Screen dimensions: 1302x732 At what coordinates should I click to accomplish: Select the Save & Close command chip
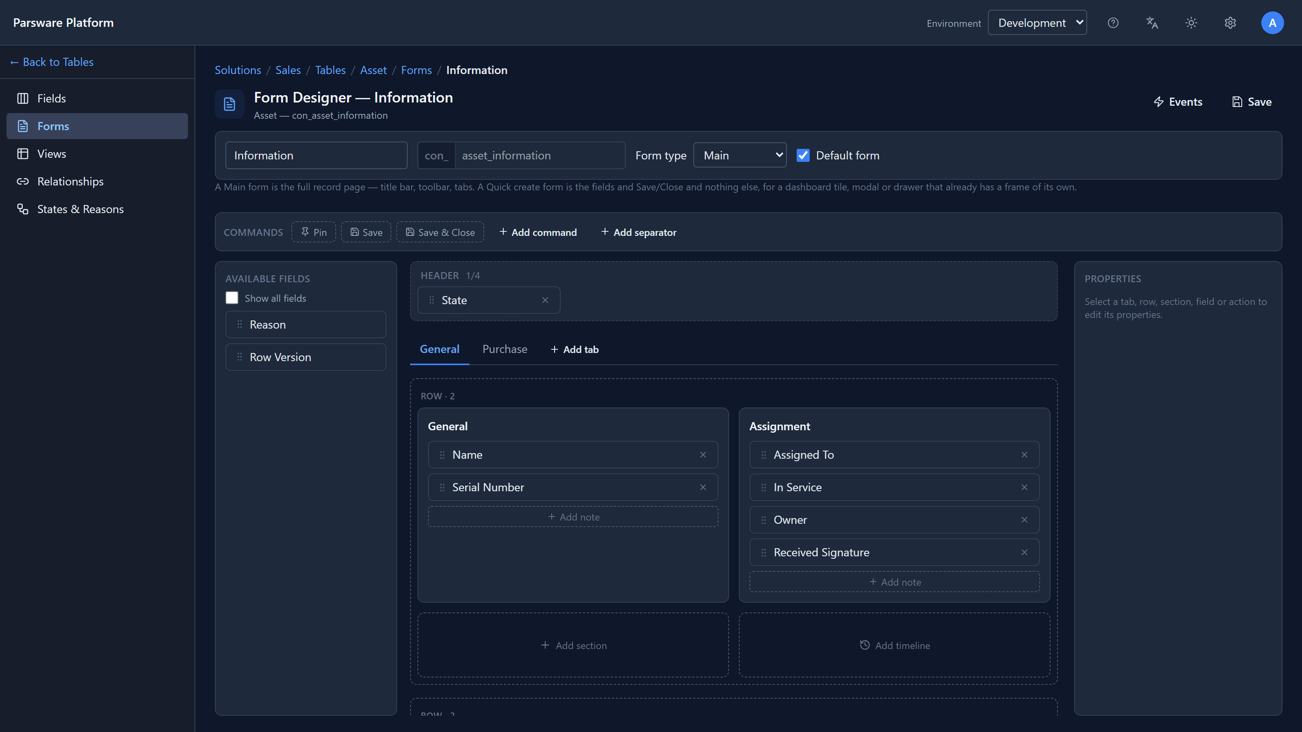pyautogui.click(x=440, y=232)
